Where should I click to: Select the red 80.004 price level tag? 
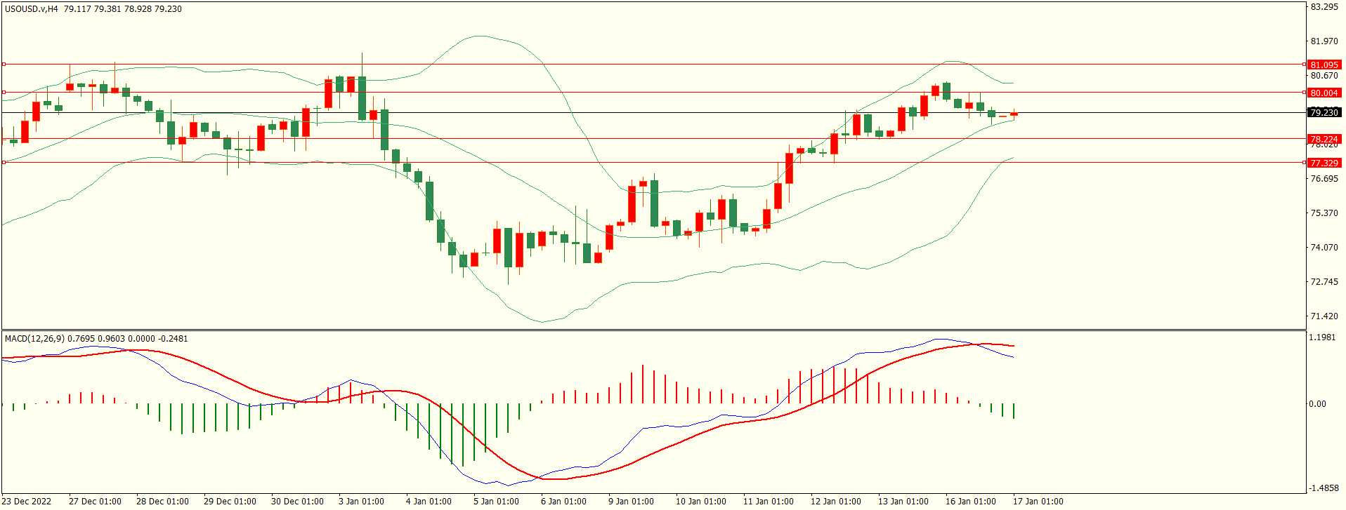coord(1324,93)
